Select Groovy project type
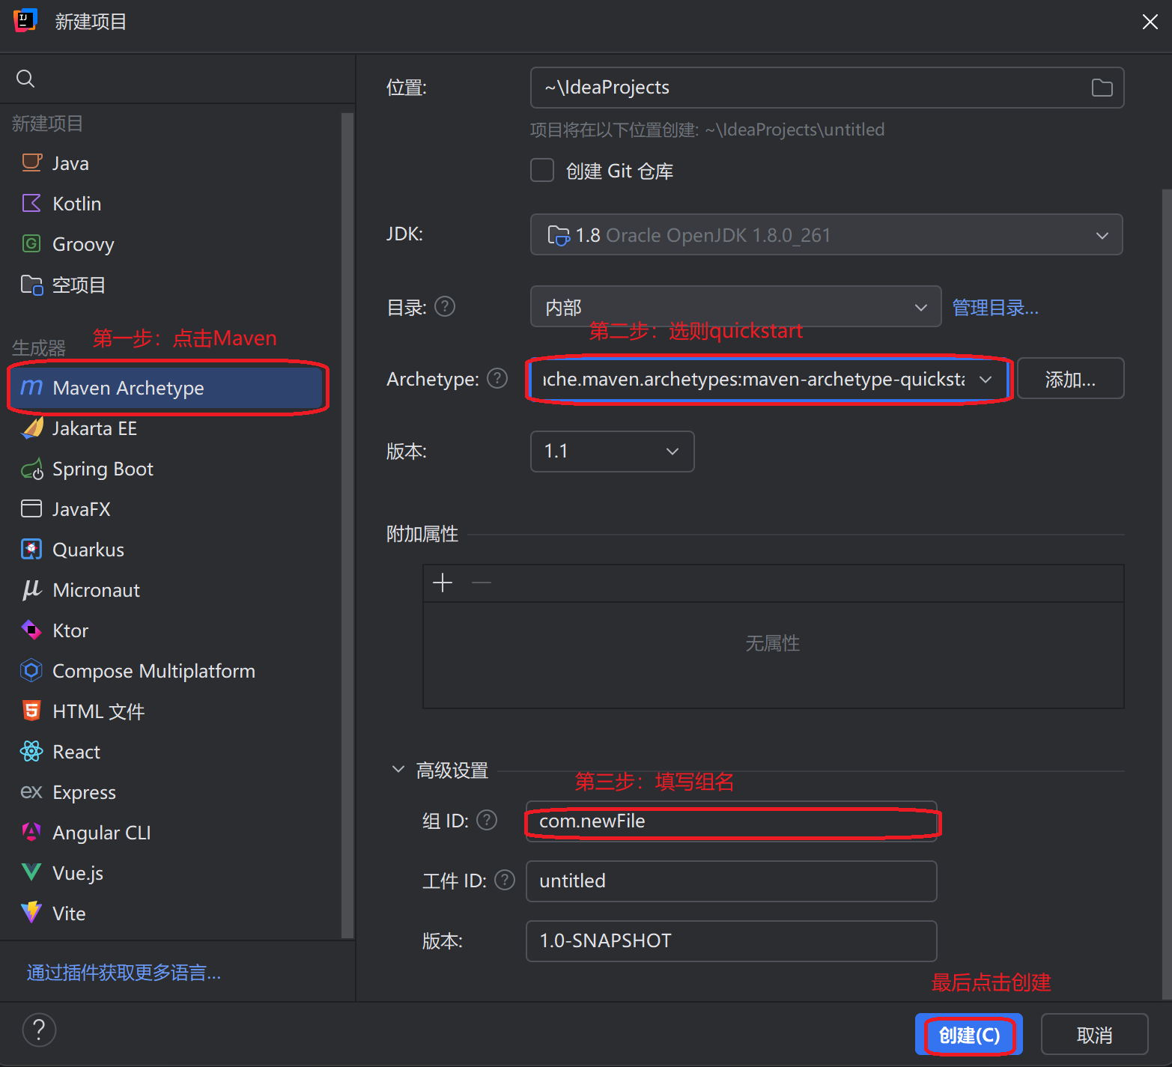 171,243
